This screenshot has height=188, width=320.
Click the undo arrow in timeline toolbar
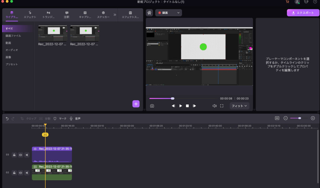click(x=7, y=119)
